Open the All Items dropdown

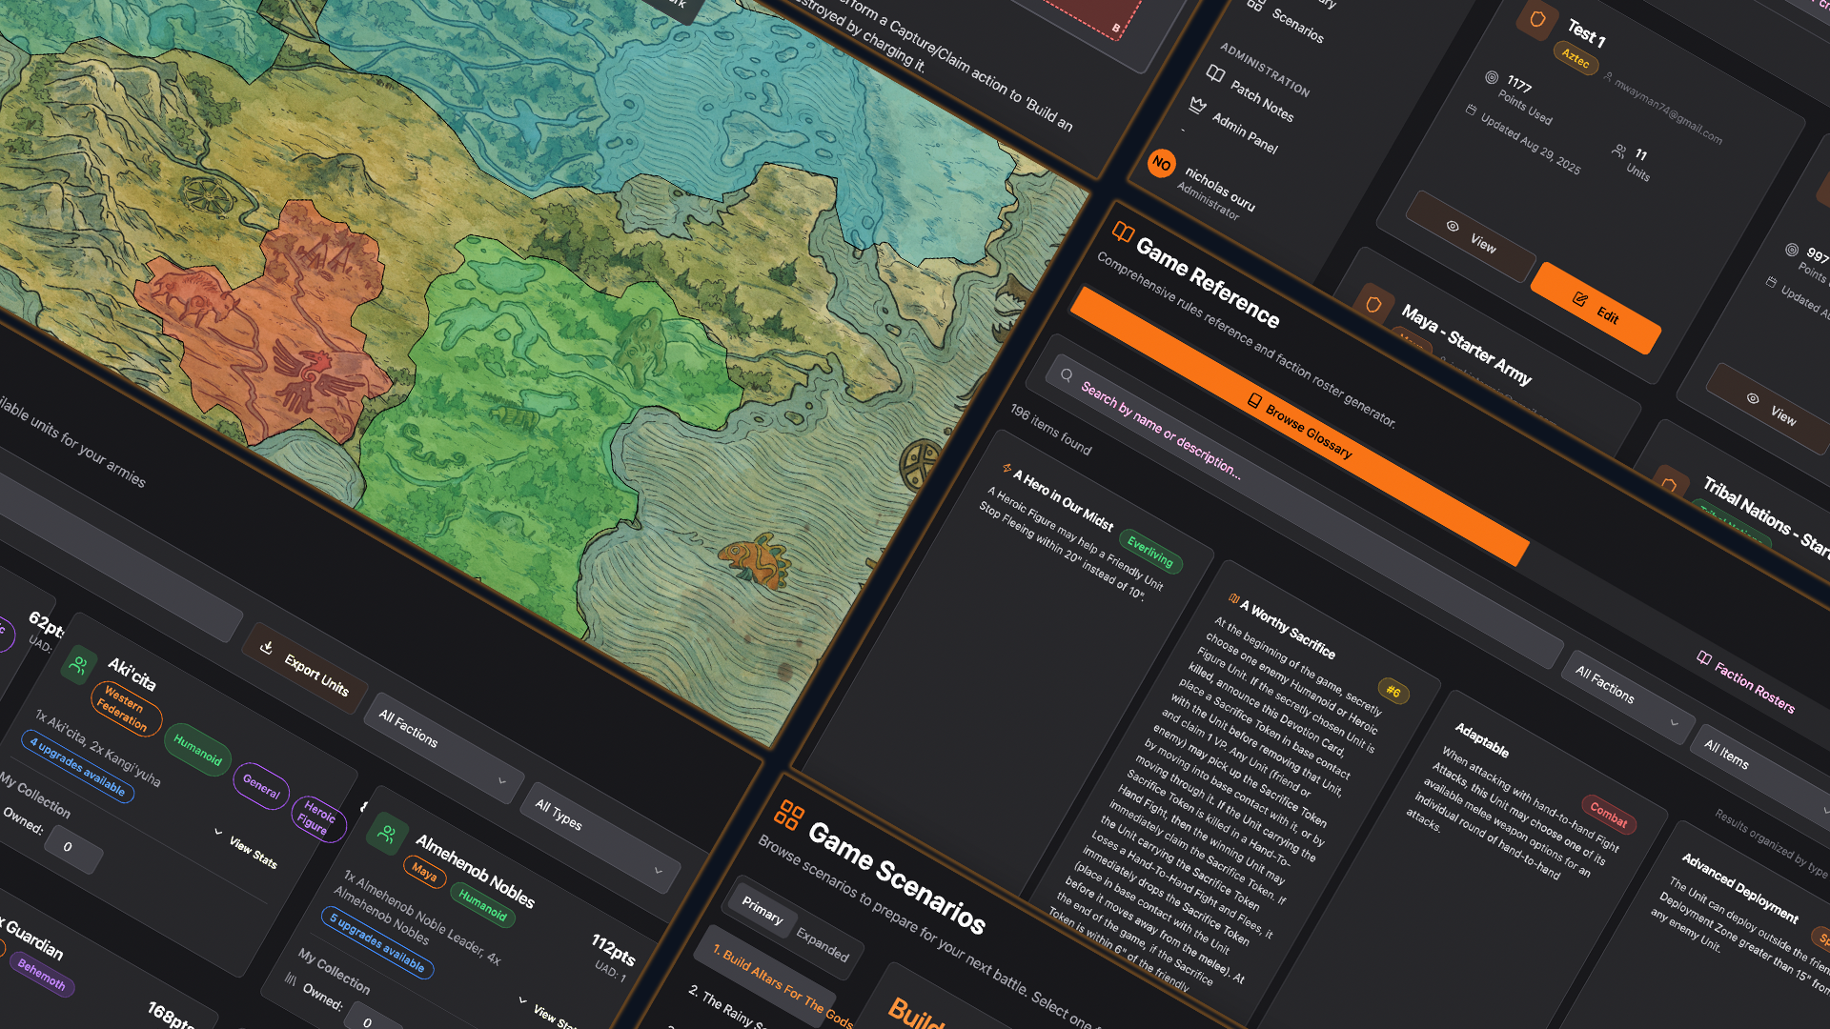click(1764, 770)
